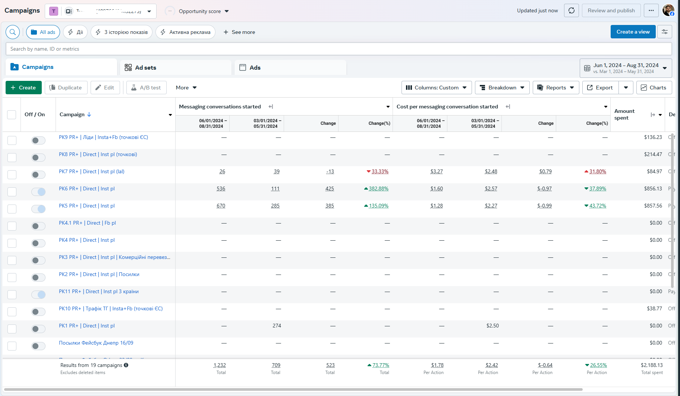Click Create a view button

coord(633,32)
